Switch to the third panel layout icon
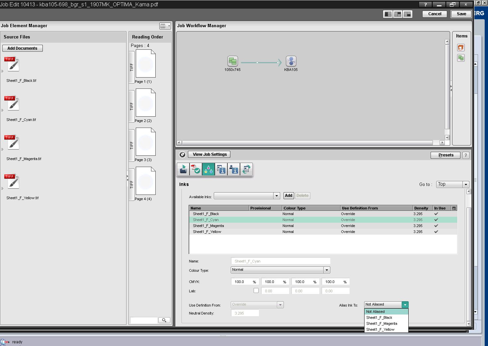The height and width of the screenshot is (346, 488). 407,14
